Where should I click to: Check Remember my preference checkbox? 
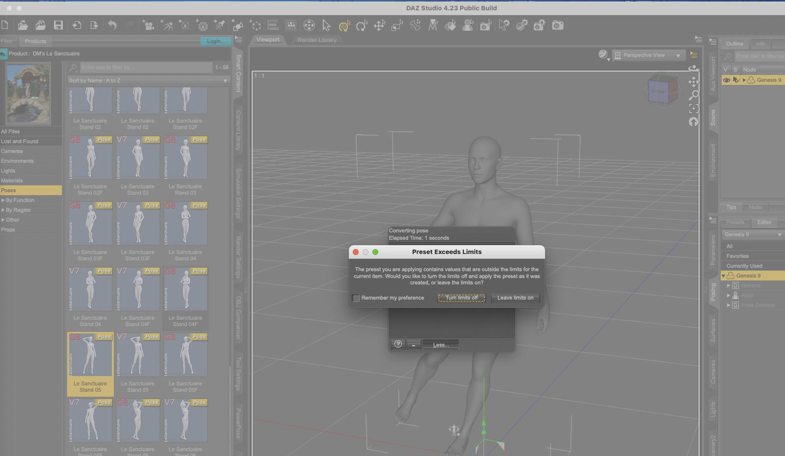356,298
